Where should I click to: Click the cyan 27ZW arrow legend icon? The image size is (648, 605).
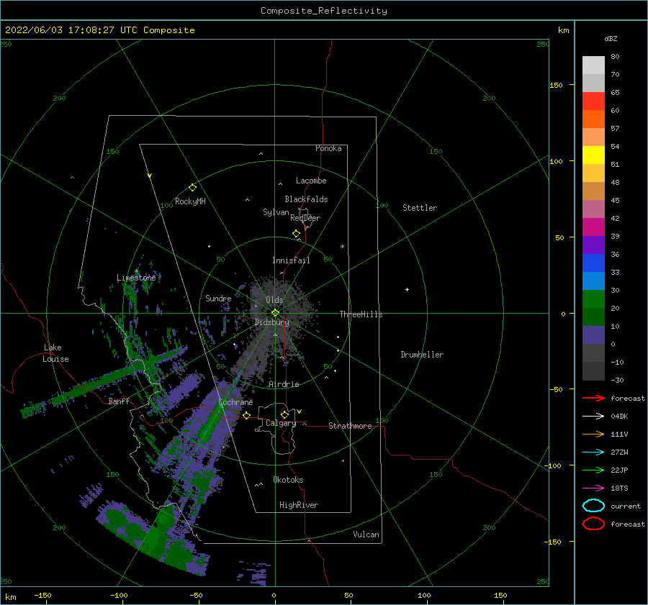click(593, 452)
